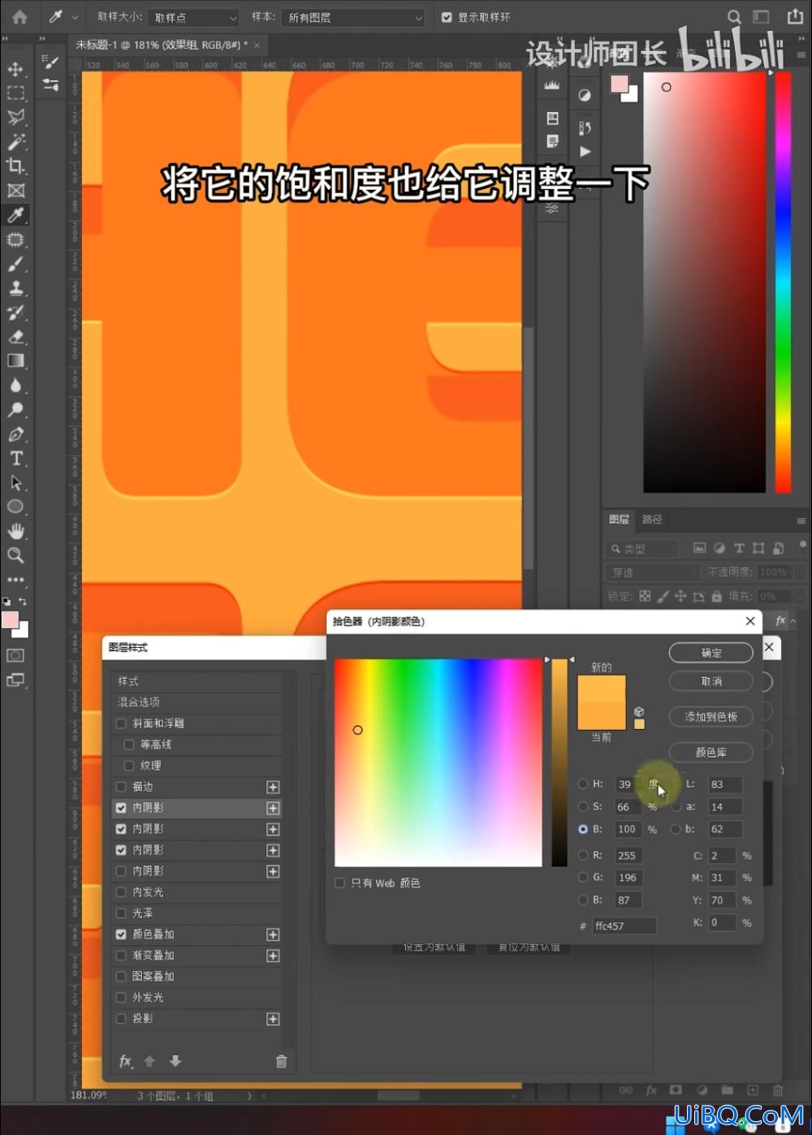Select the Brush tool

click(x=15, y=264)
